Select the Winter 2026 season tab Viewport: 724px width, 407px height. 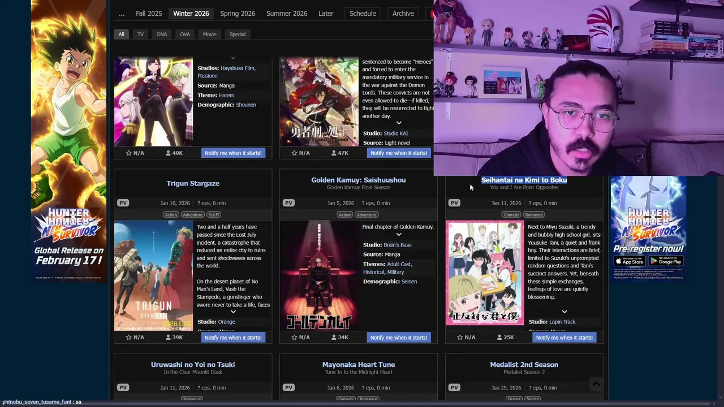point(191,14)
